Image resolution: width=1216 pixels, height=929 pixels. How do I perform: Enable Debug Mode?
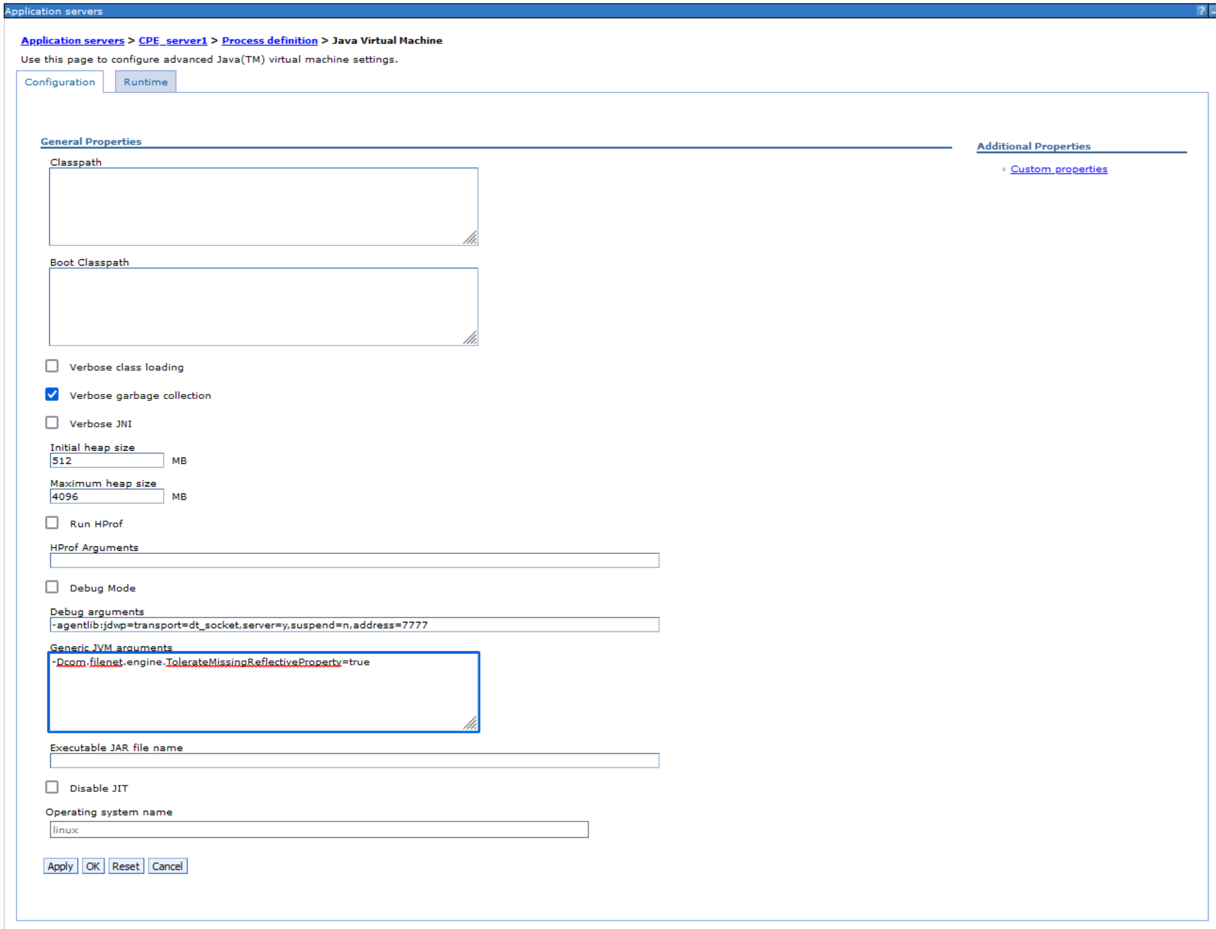pos(52,587)
